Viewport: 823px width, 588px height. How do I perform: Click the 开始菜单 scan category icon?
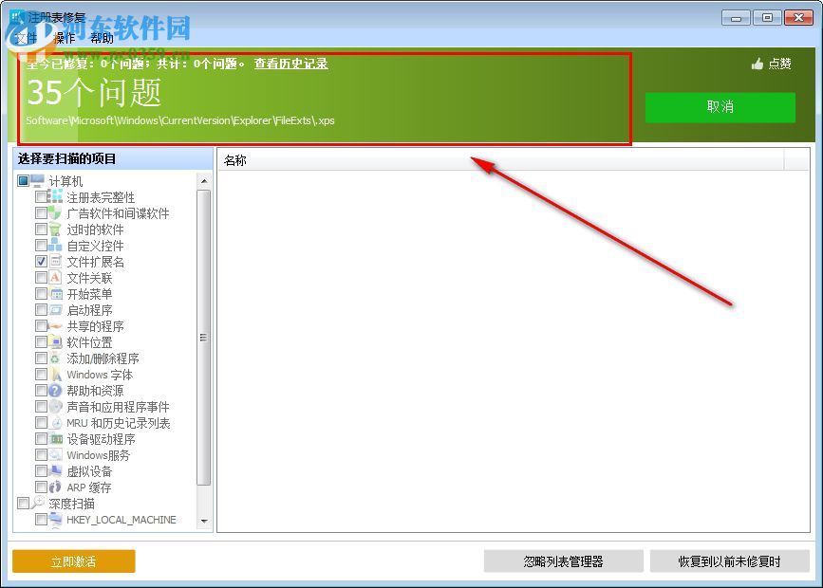54,294
